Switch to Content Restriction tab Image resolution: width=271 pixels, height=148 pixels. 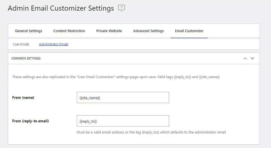[69, 31]
